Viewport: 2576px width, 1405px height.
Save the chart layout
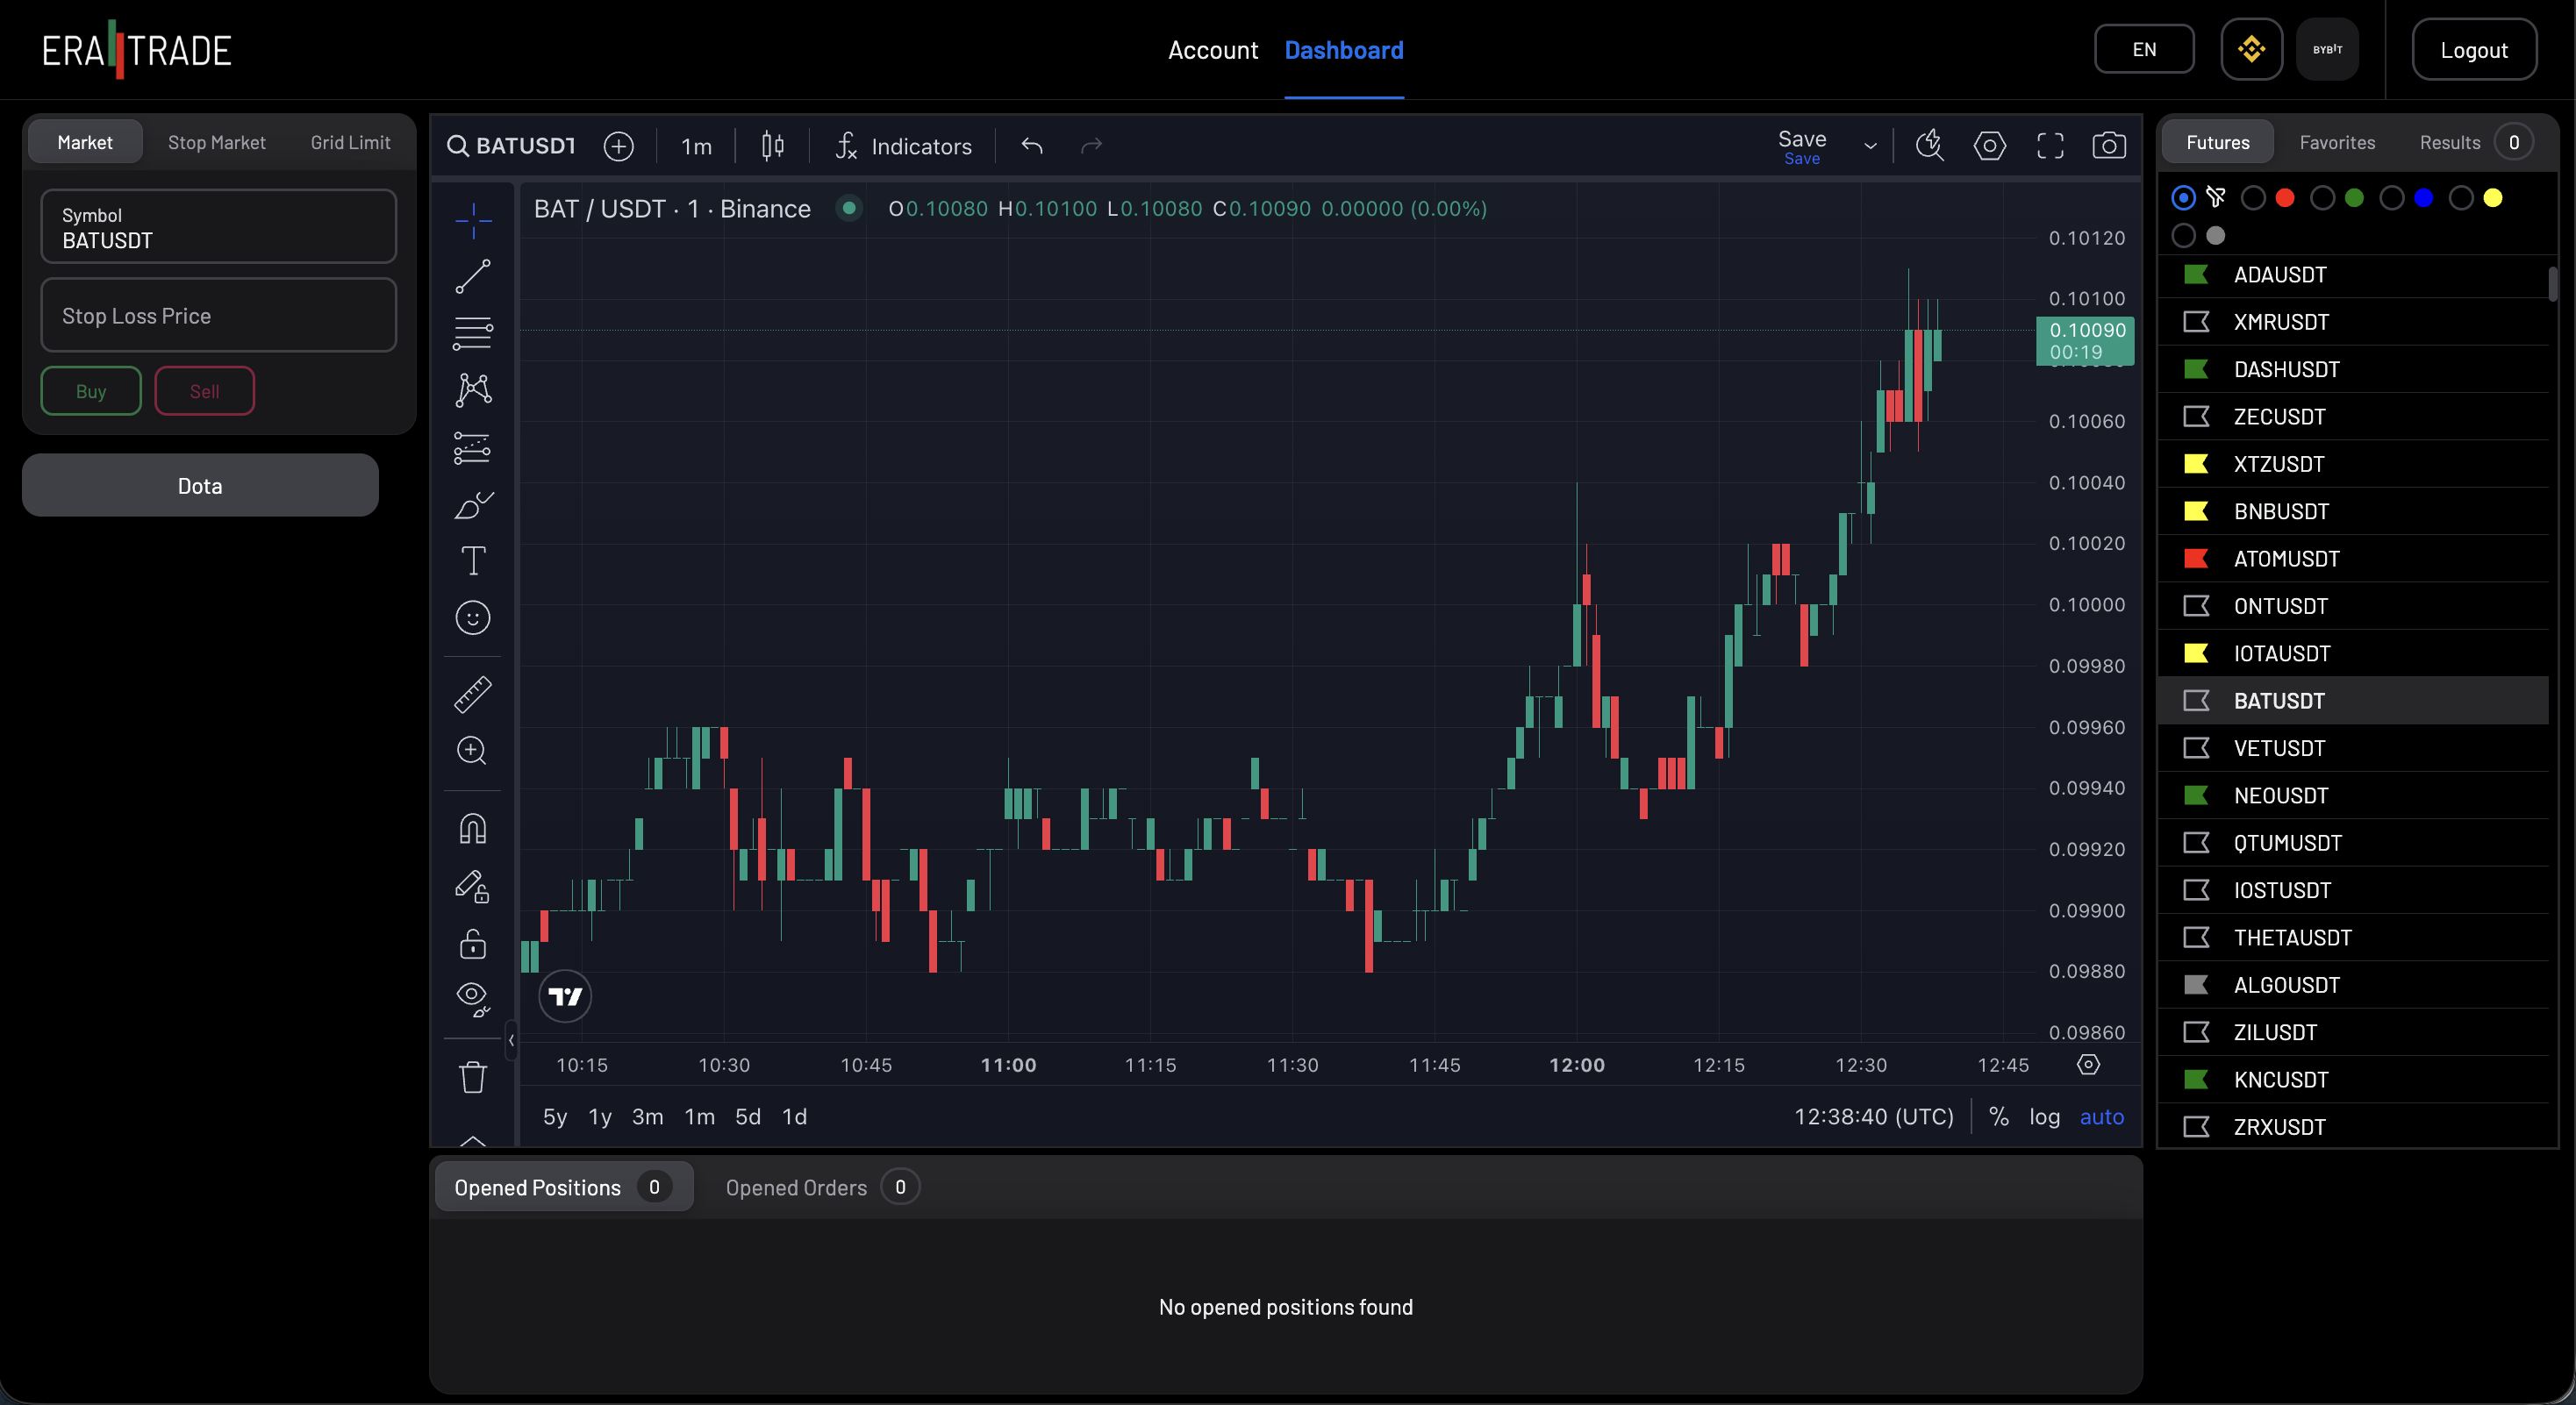pyautogui.click(x=1802, y=146)
